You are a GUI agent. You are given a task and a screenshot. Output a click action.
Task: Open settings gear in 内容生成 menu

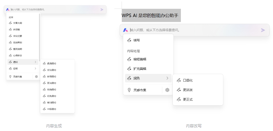(x=36, y=76)
